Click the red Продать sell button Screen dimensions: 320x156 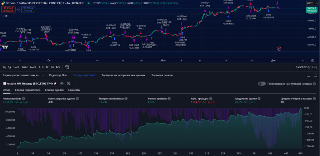click(8, 10)
